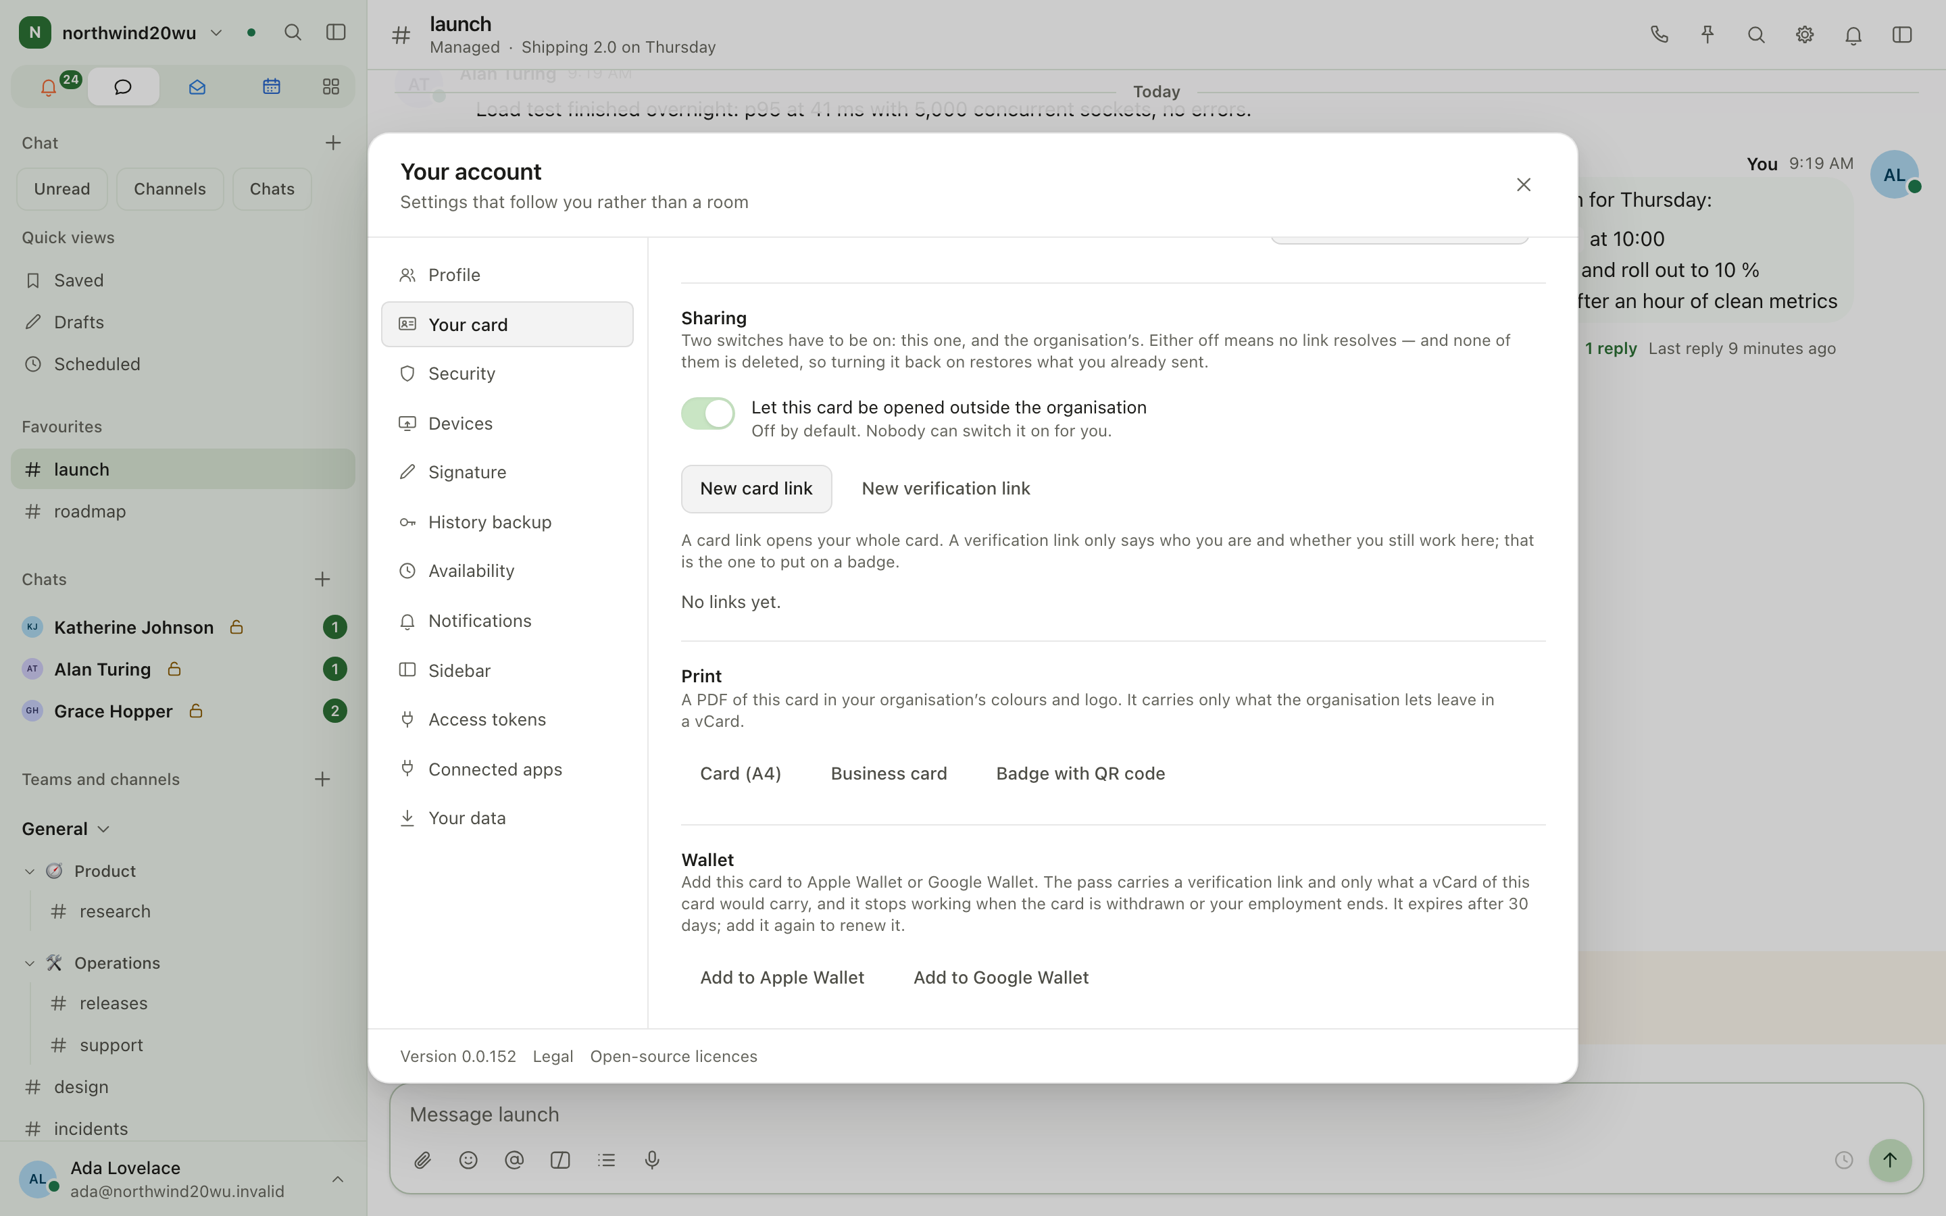Create a New verification link
Screen dimensions: 1946x1216
[x=946, y=489]
